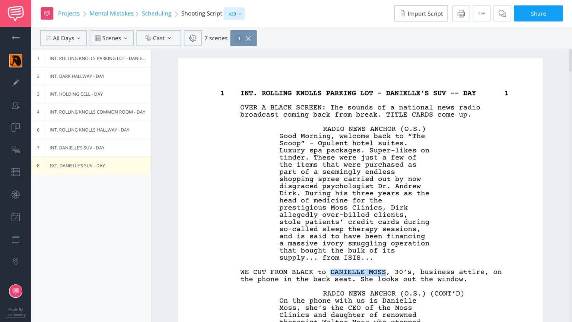Image resolution: width=572 pixels, height=322 pixels.
Task: Navigate to the Scheduling breadcrumb
Action: [156, 13]
